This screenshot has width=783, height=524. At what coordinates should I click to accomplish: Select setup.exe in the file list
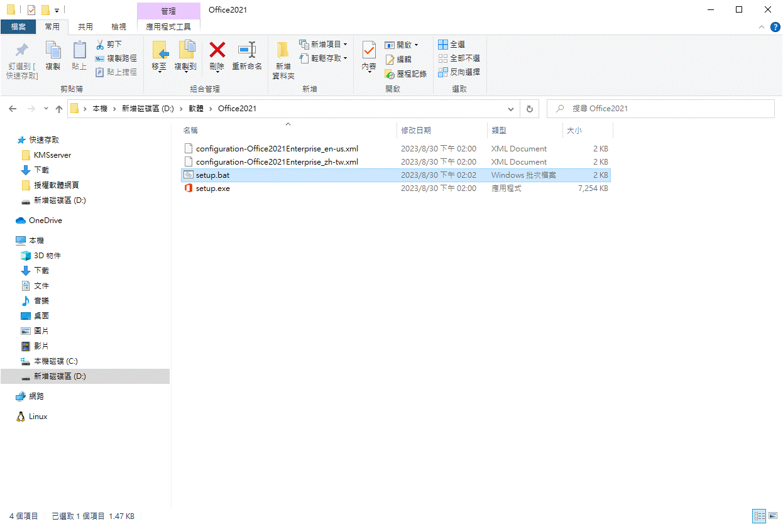tap(213, 188)
